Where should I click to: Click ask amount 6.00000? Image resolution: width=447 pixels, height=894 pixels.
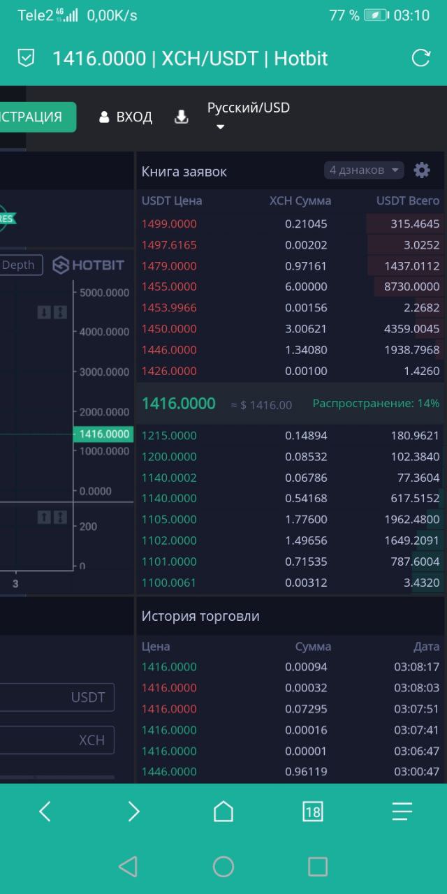(306, 286)
